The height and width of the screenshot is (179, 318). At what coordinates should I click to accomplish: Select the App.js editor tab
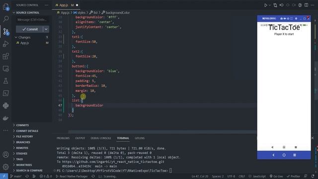pos(66,5)
